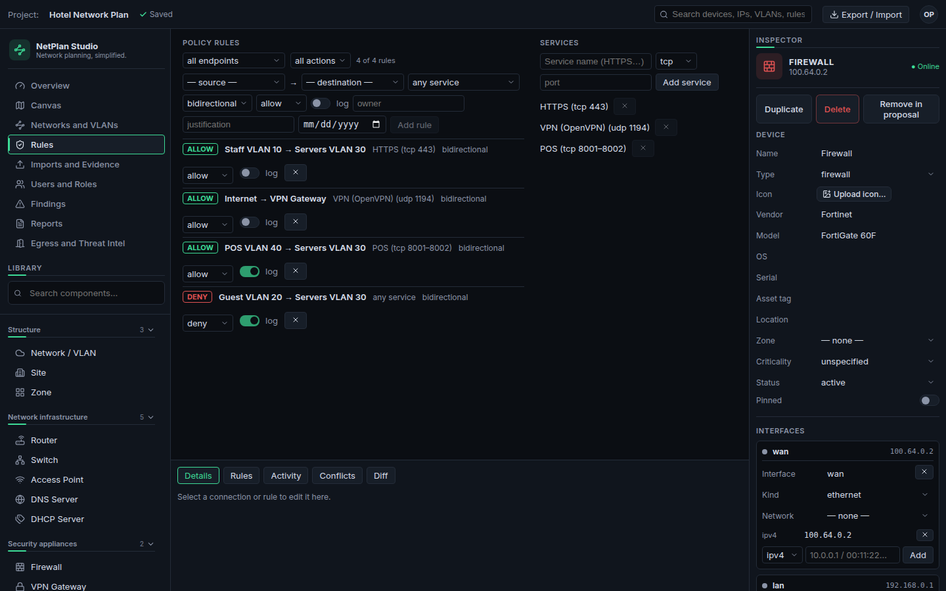Screen dimensions: 946x591
Task: Open the all actions filter dropdown
Action: [x=321, y=60]
